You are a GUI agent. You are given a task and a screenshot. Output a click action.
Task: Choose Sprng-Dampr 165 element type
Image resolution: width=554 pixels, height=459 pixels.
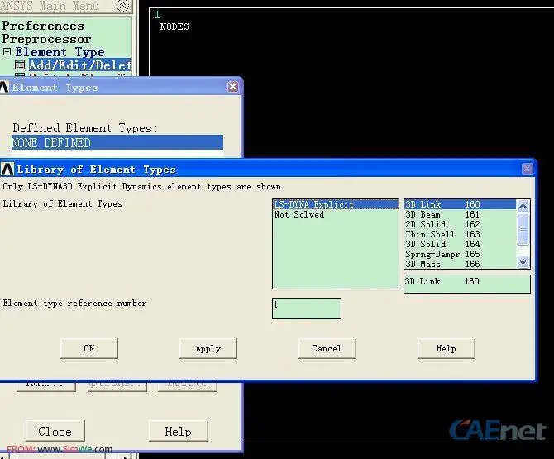pyautogui.click(x=459, y=254)
